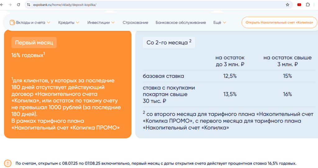318x168 pixels.
Task: Click the на остаток свыше 3 млн. ₽ header
Action: (x=287, y=61)
